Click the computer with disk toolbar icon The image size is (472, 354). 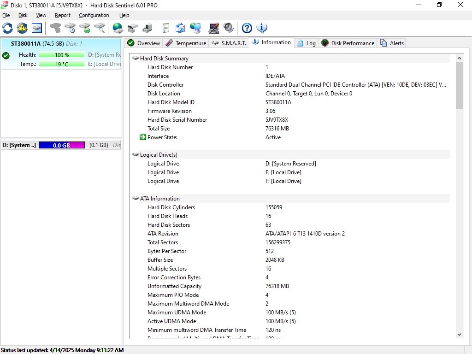[147, 28]
